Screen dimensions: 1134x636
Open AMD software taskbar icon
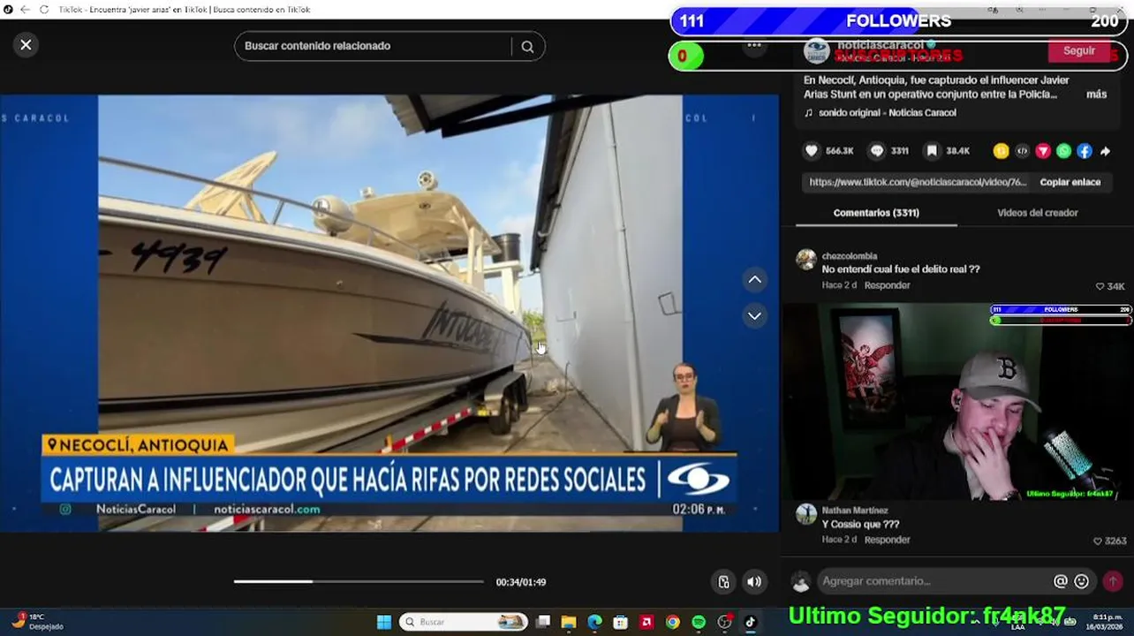pyautogui.click(x=646, y=622)
